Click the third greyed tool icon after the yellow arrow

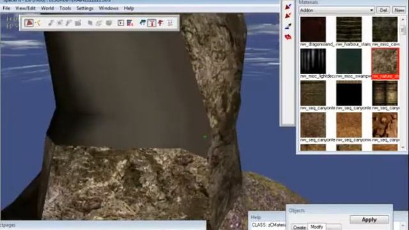pos(68,23)
